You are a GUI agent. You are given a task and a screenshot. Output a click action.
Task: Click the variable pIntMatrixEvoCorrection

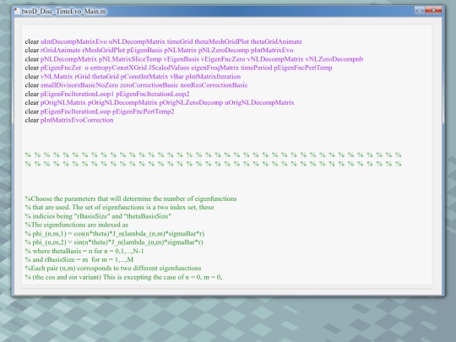click(77, 120)
